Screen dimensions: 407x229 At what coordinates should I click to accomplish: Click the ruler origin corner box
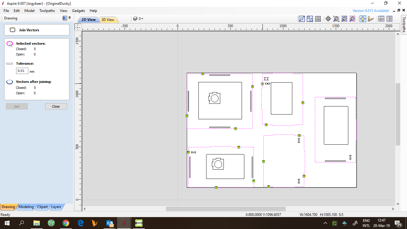[x=77, y=27]
